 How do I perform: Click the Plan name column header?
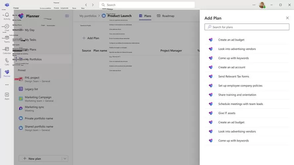coord(100,50)
